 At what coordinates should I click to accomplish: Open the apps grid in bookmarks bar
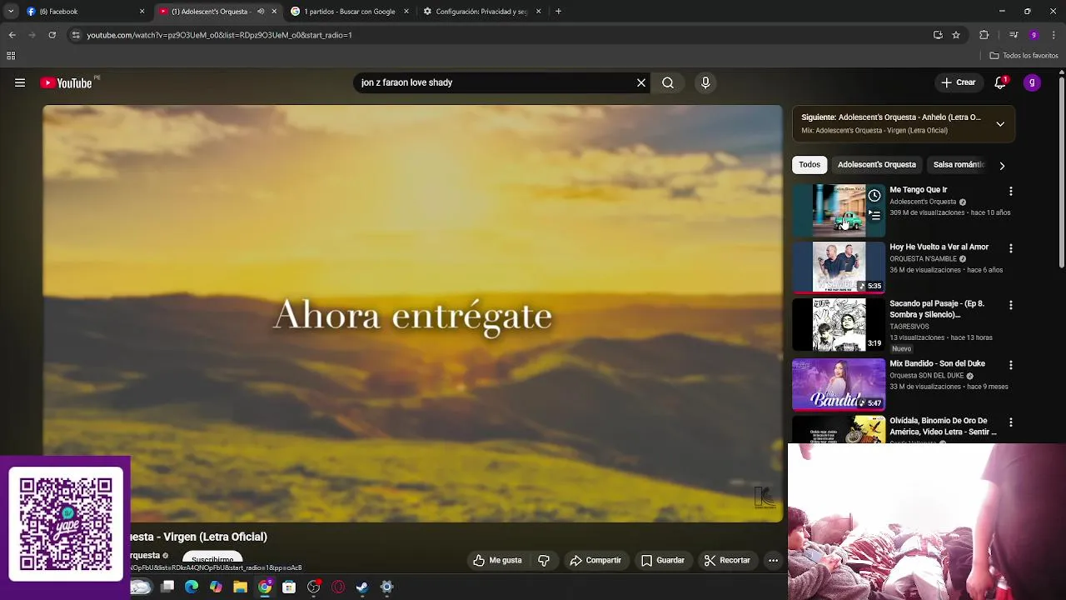coord(11,56)
